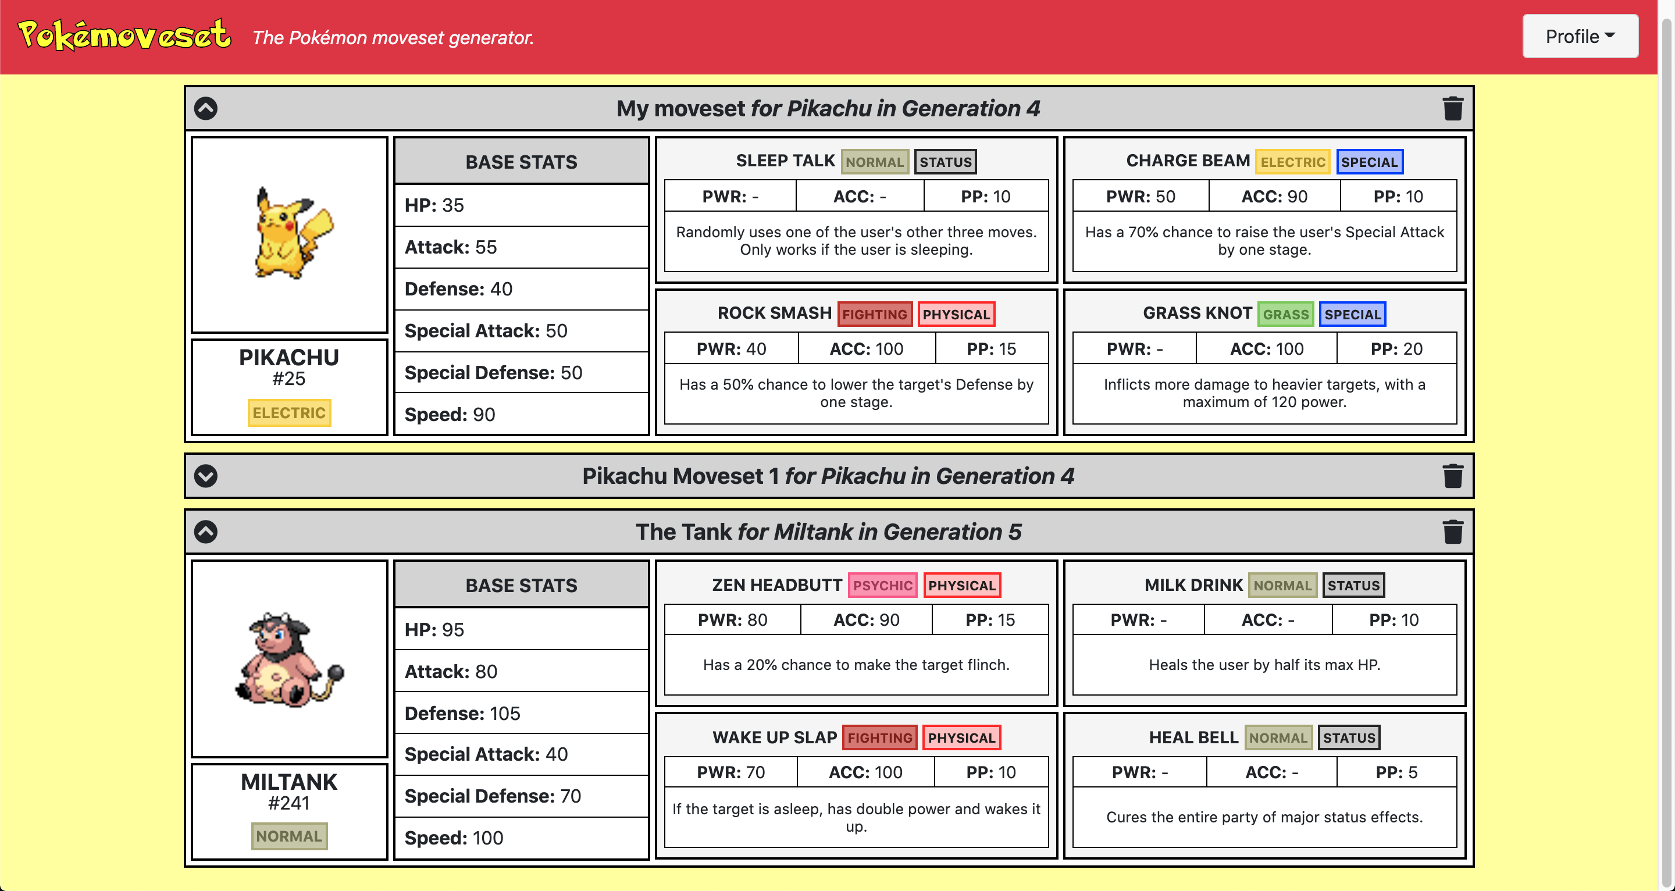Click the PIKACHU #25 name label
The width and height of the screenshot is (1675, 891).
point(290,367)
